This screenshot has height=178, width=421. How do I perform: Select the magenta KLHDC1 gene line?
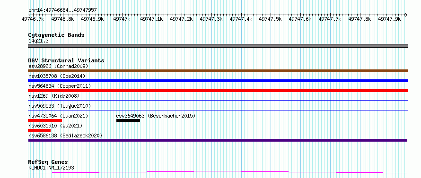(x=218, y=172)
